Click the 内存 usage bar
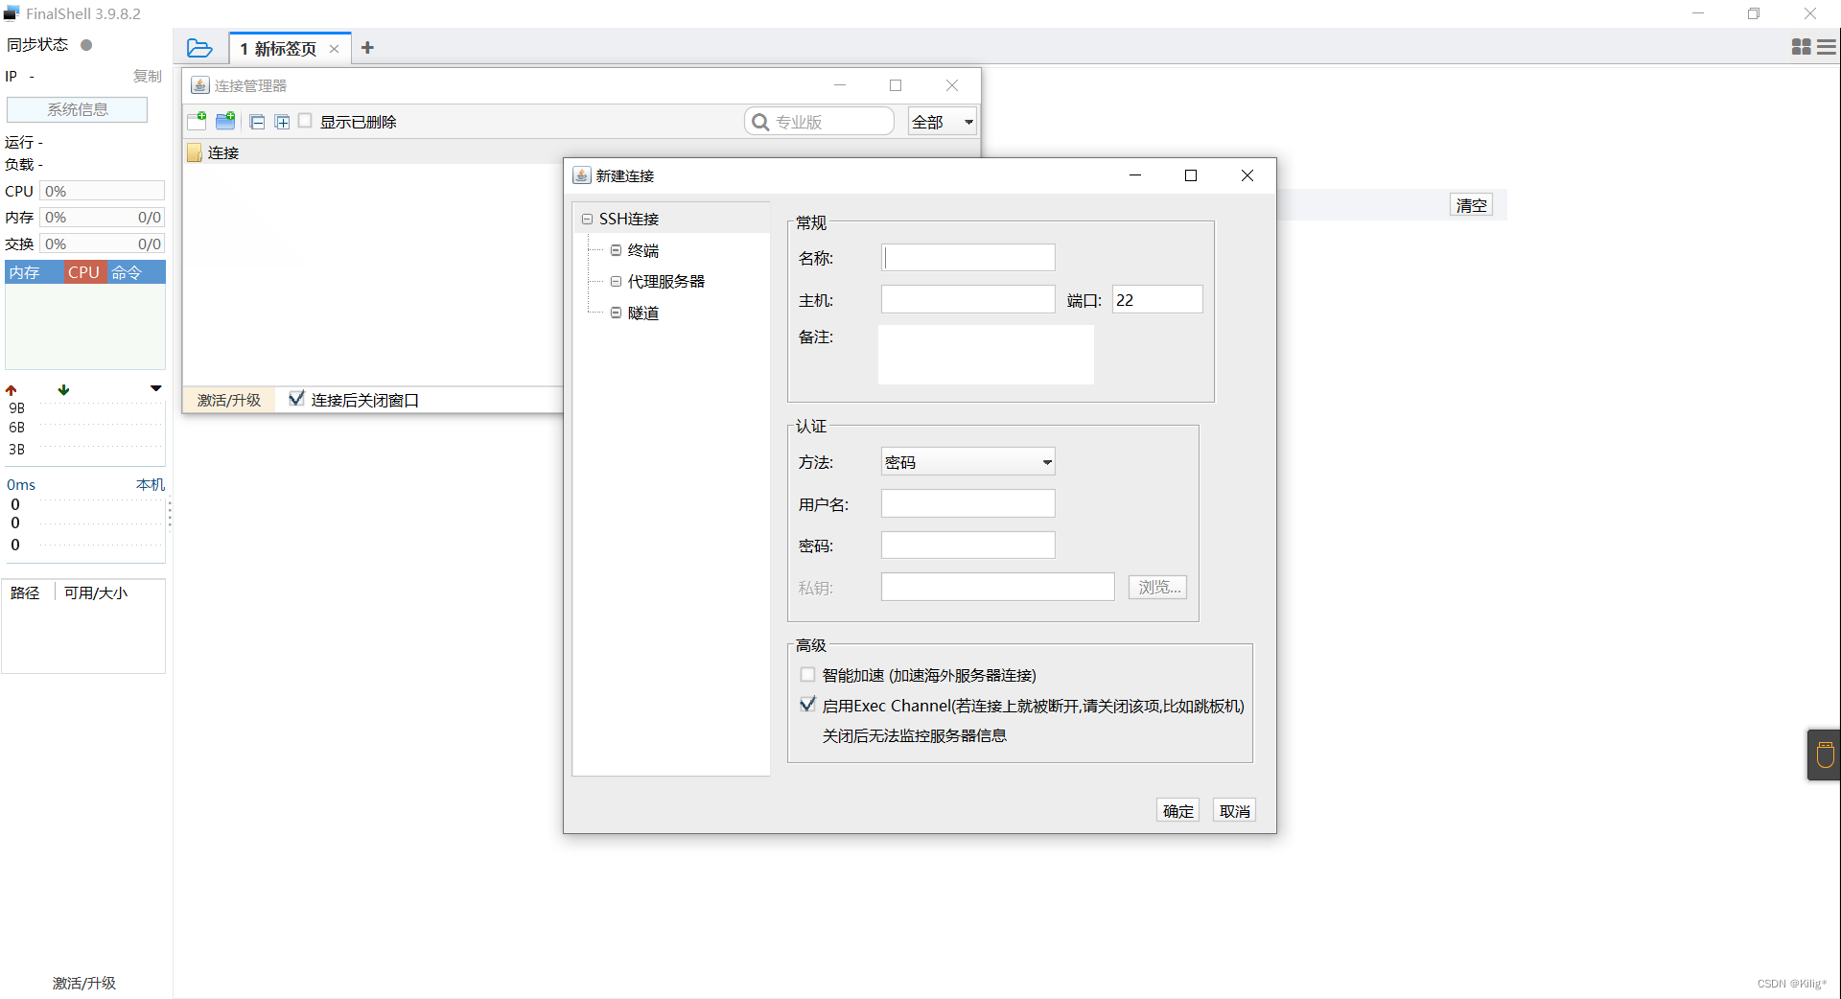The height and width of the screenshot is (999, 1841). [x=103, y=218]
